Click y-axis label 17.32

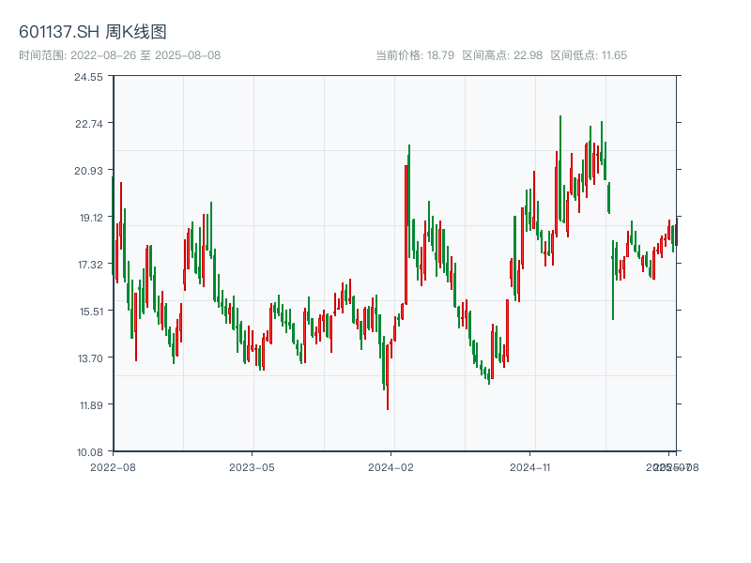coord(90,265)
